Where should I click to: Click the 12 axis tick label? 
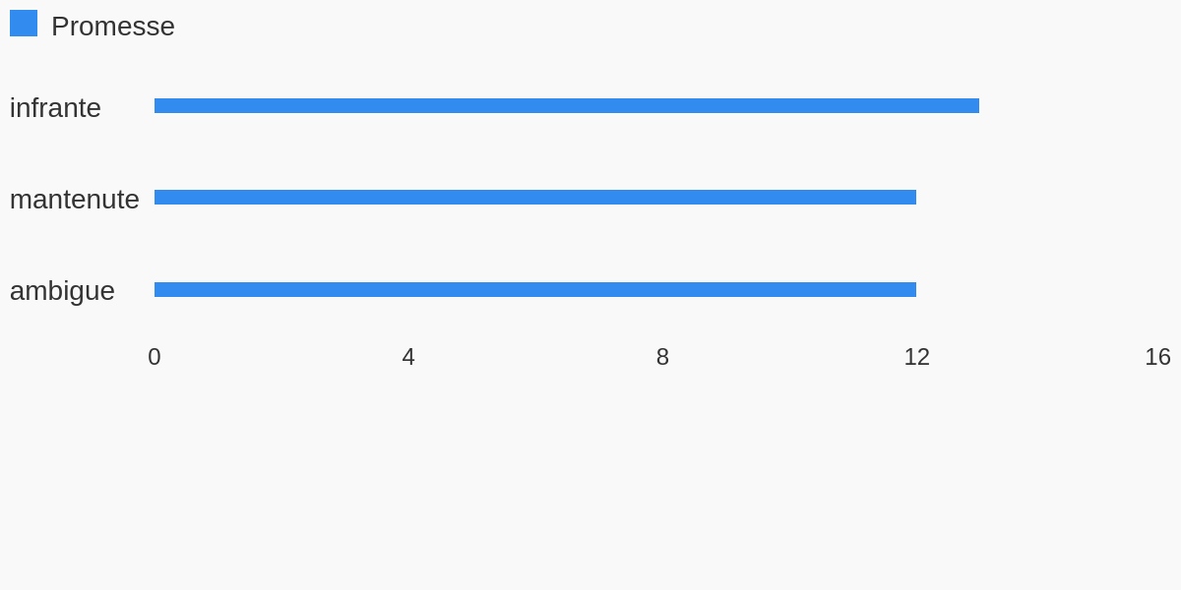click(916, 357)
